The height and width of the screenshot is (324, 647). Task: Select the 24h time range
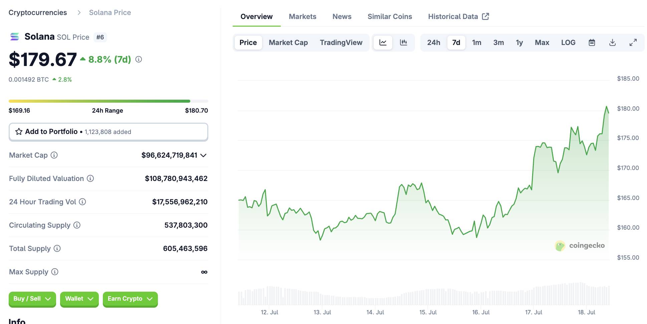(x=434, y=42)
